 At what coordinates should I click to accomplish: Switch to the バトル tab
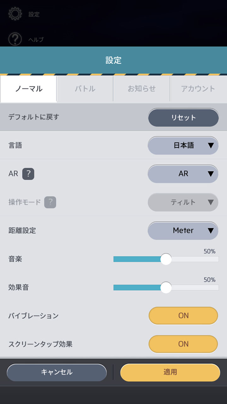(85, 89)
